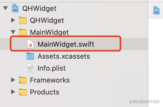Expand the QHWidget folder group
Screen dimensions: 163x107
[x=13, y=20]
